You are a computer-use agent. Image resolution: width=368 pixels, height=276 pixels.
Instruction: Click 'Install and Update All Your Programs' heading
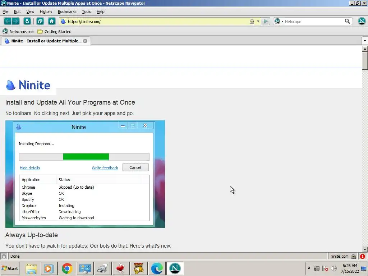coord(70,102)
